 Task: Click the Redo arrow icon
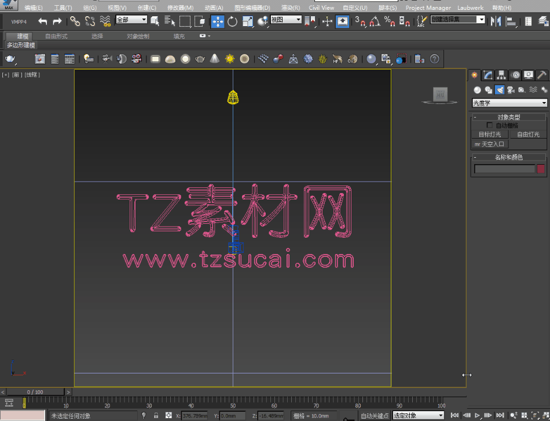57,21
